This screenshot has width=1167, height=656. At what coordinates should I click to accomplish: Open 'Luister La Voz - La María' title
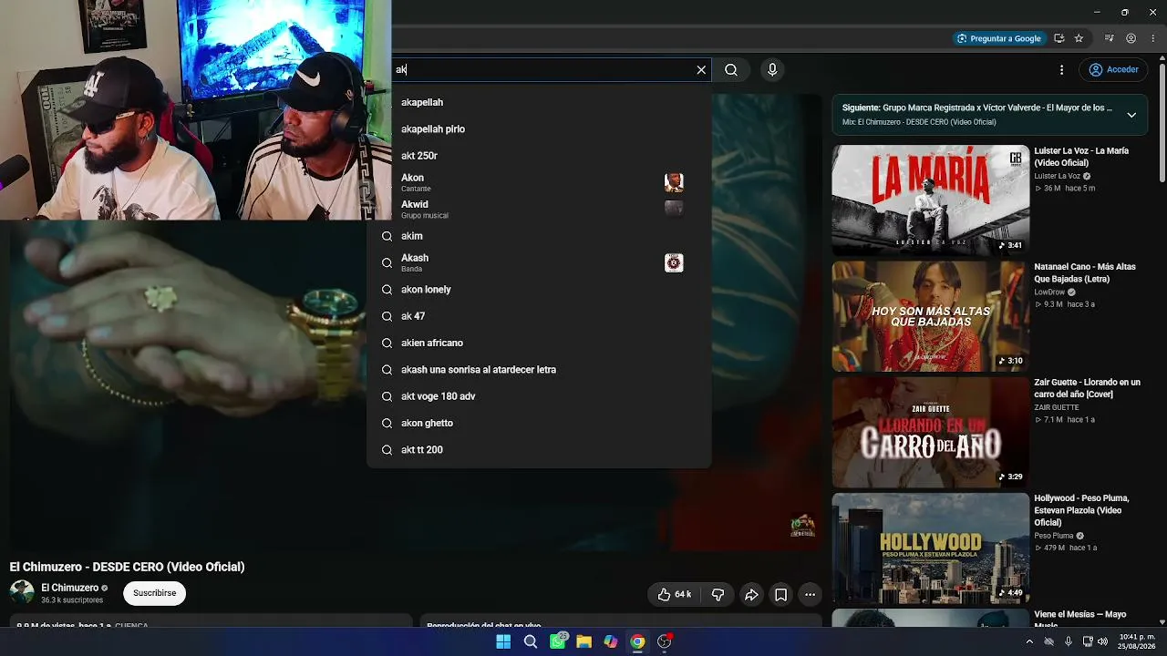coord(1081,157)
